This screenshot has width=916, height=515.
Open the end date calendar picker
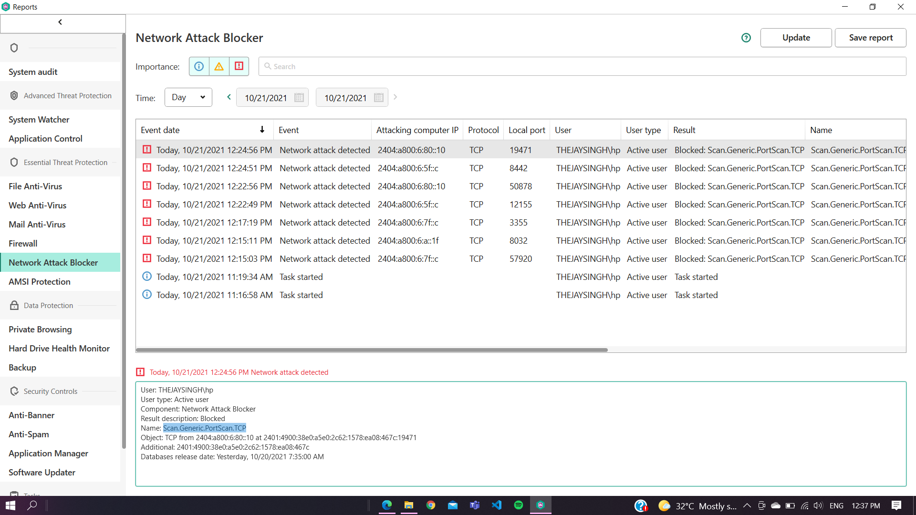379,98
